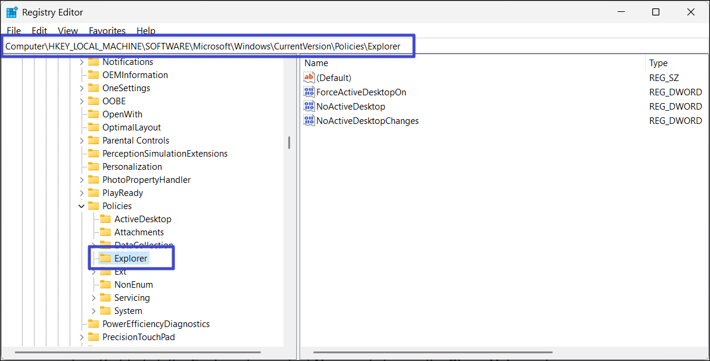Click the OOBE folder icon
The width and height of the screenshot is (710, 361).
pos(94,101)
